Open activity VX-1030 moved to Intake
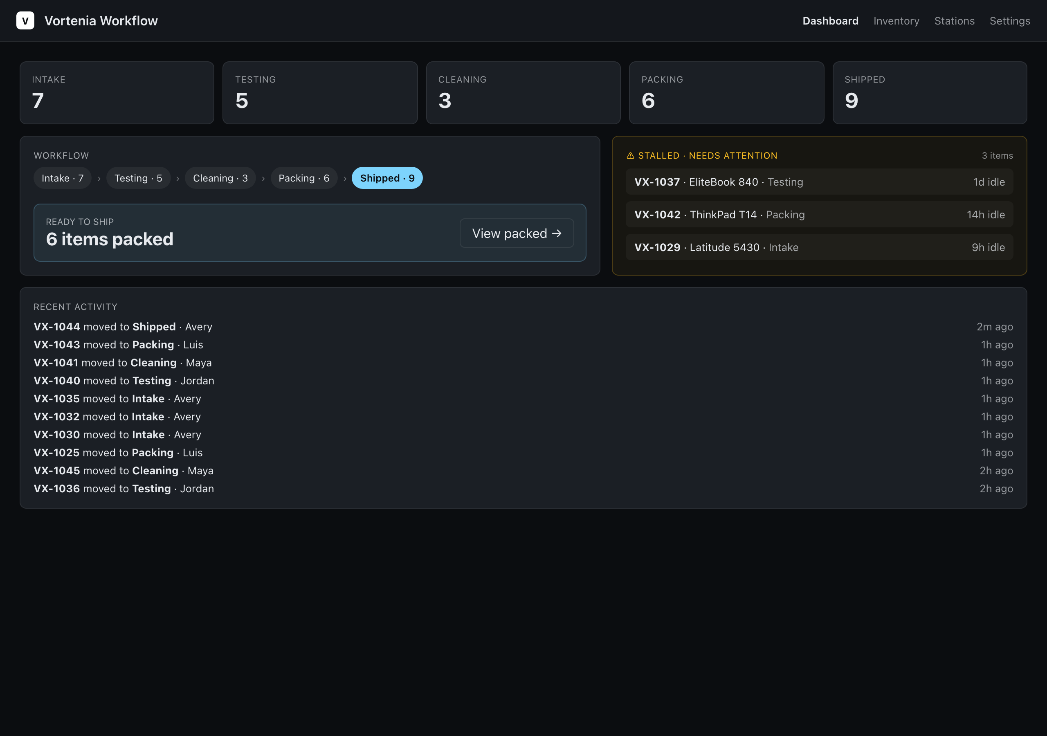 point(523,435)
